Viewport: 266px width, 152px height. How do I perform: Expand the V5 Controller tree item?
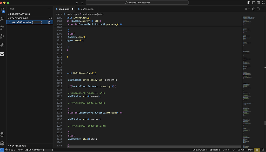(x=10, y=22)
